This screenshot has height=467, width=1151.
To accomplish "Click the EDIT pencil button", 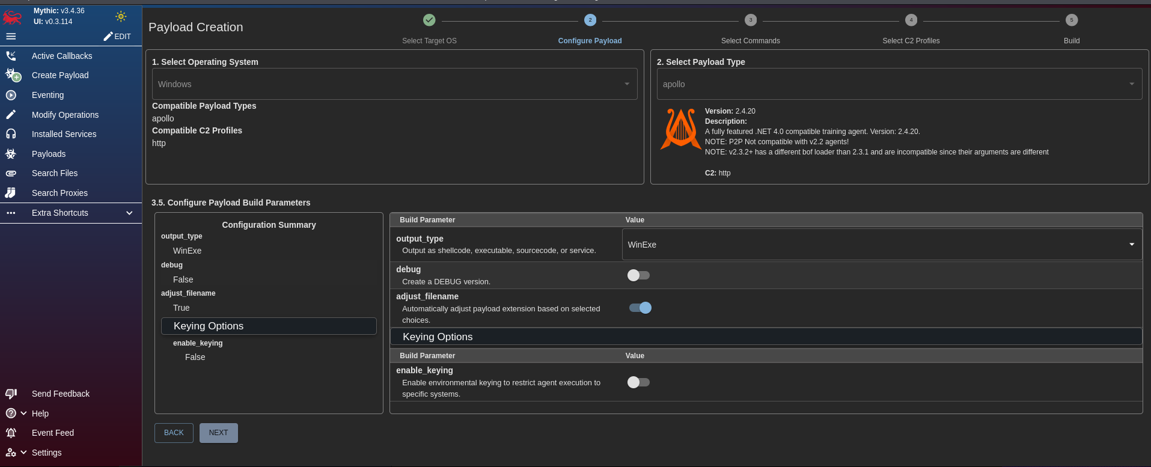I will click(117, 37).
